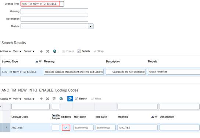Click Freeze in Search Results toolbar
This screenshot has width=200, height=138.
[x=68, y=51]
